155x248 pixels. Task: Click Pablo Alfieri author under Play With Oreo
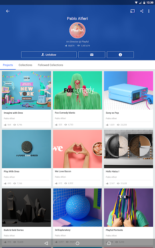pyautogui.click(x=9, y=177)
